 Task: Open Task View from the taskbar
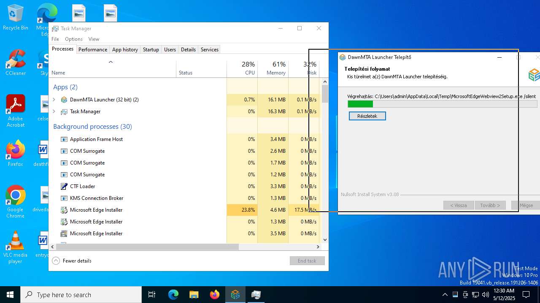click(152, 295)
